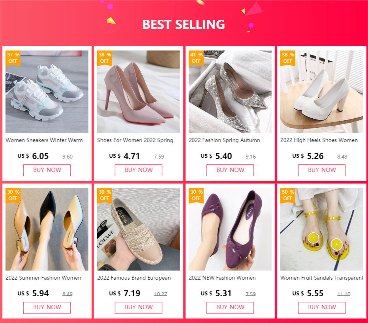Screen dimensions: 368x323
Task: Click the pink pointed heels product photo
Action: (138, 91)
